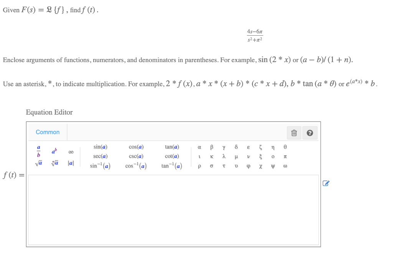Insert the sin(a) function
The image size is (393, 253).
point(99,146)
